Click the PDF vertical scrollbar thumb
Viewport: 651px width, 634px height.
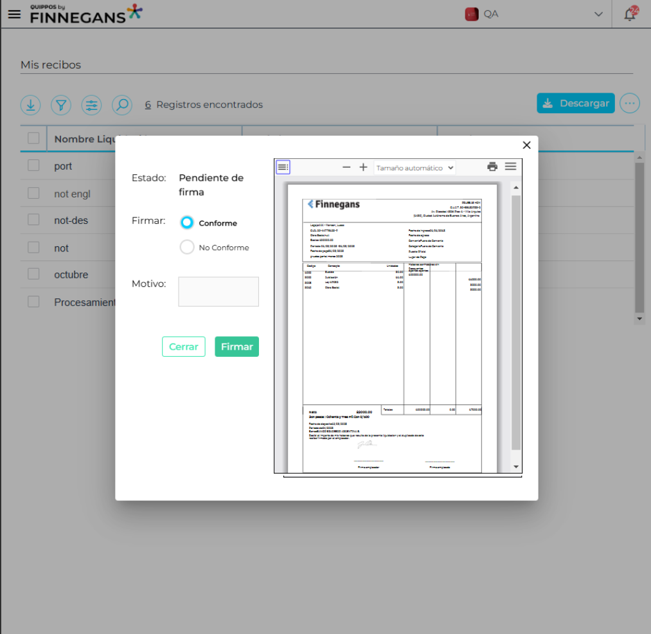[x=515, y=323]
